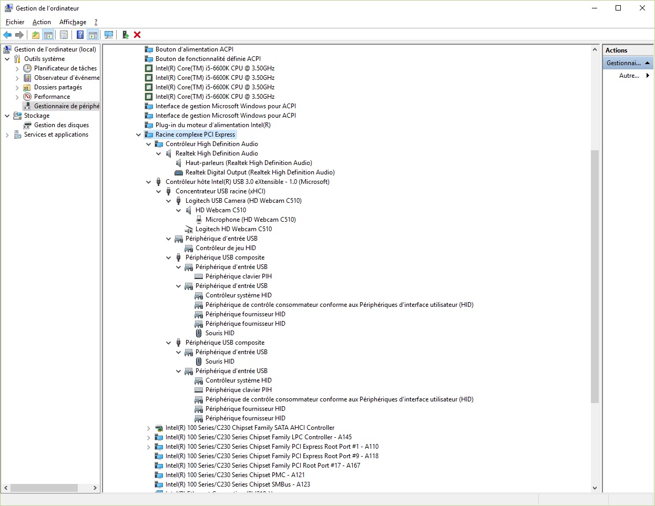Expand Services et applications node
The image size is (655, 506).
point(7,135)
